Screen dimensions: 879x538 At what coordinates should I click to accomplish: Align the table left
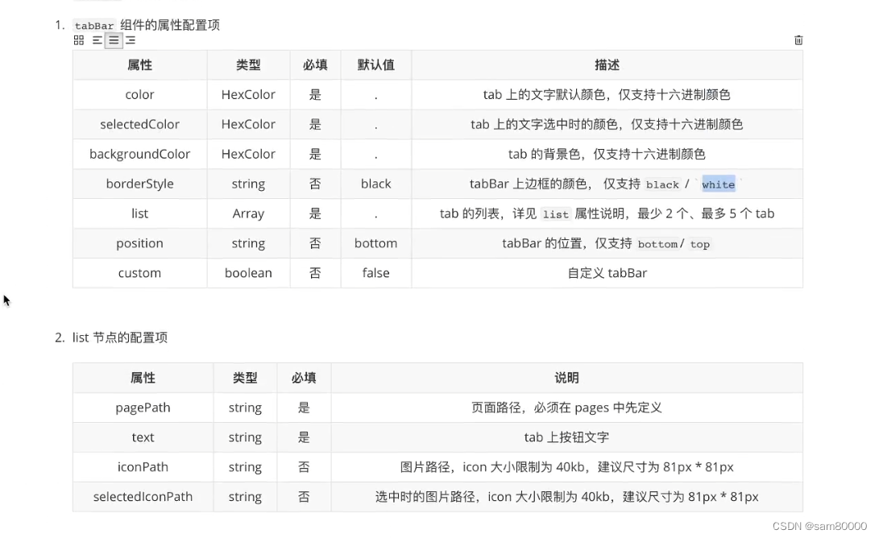point(97,40)
